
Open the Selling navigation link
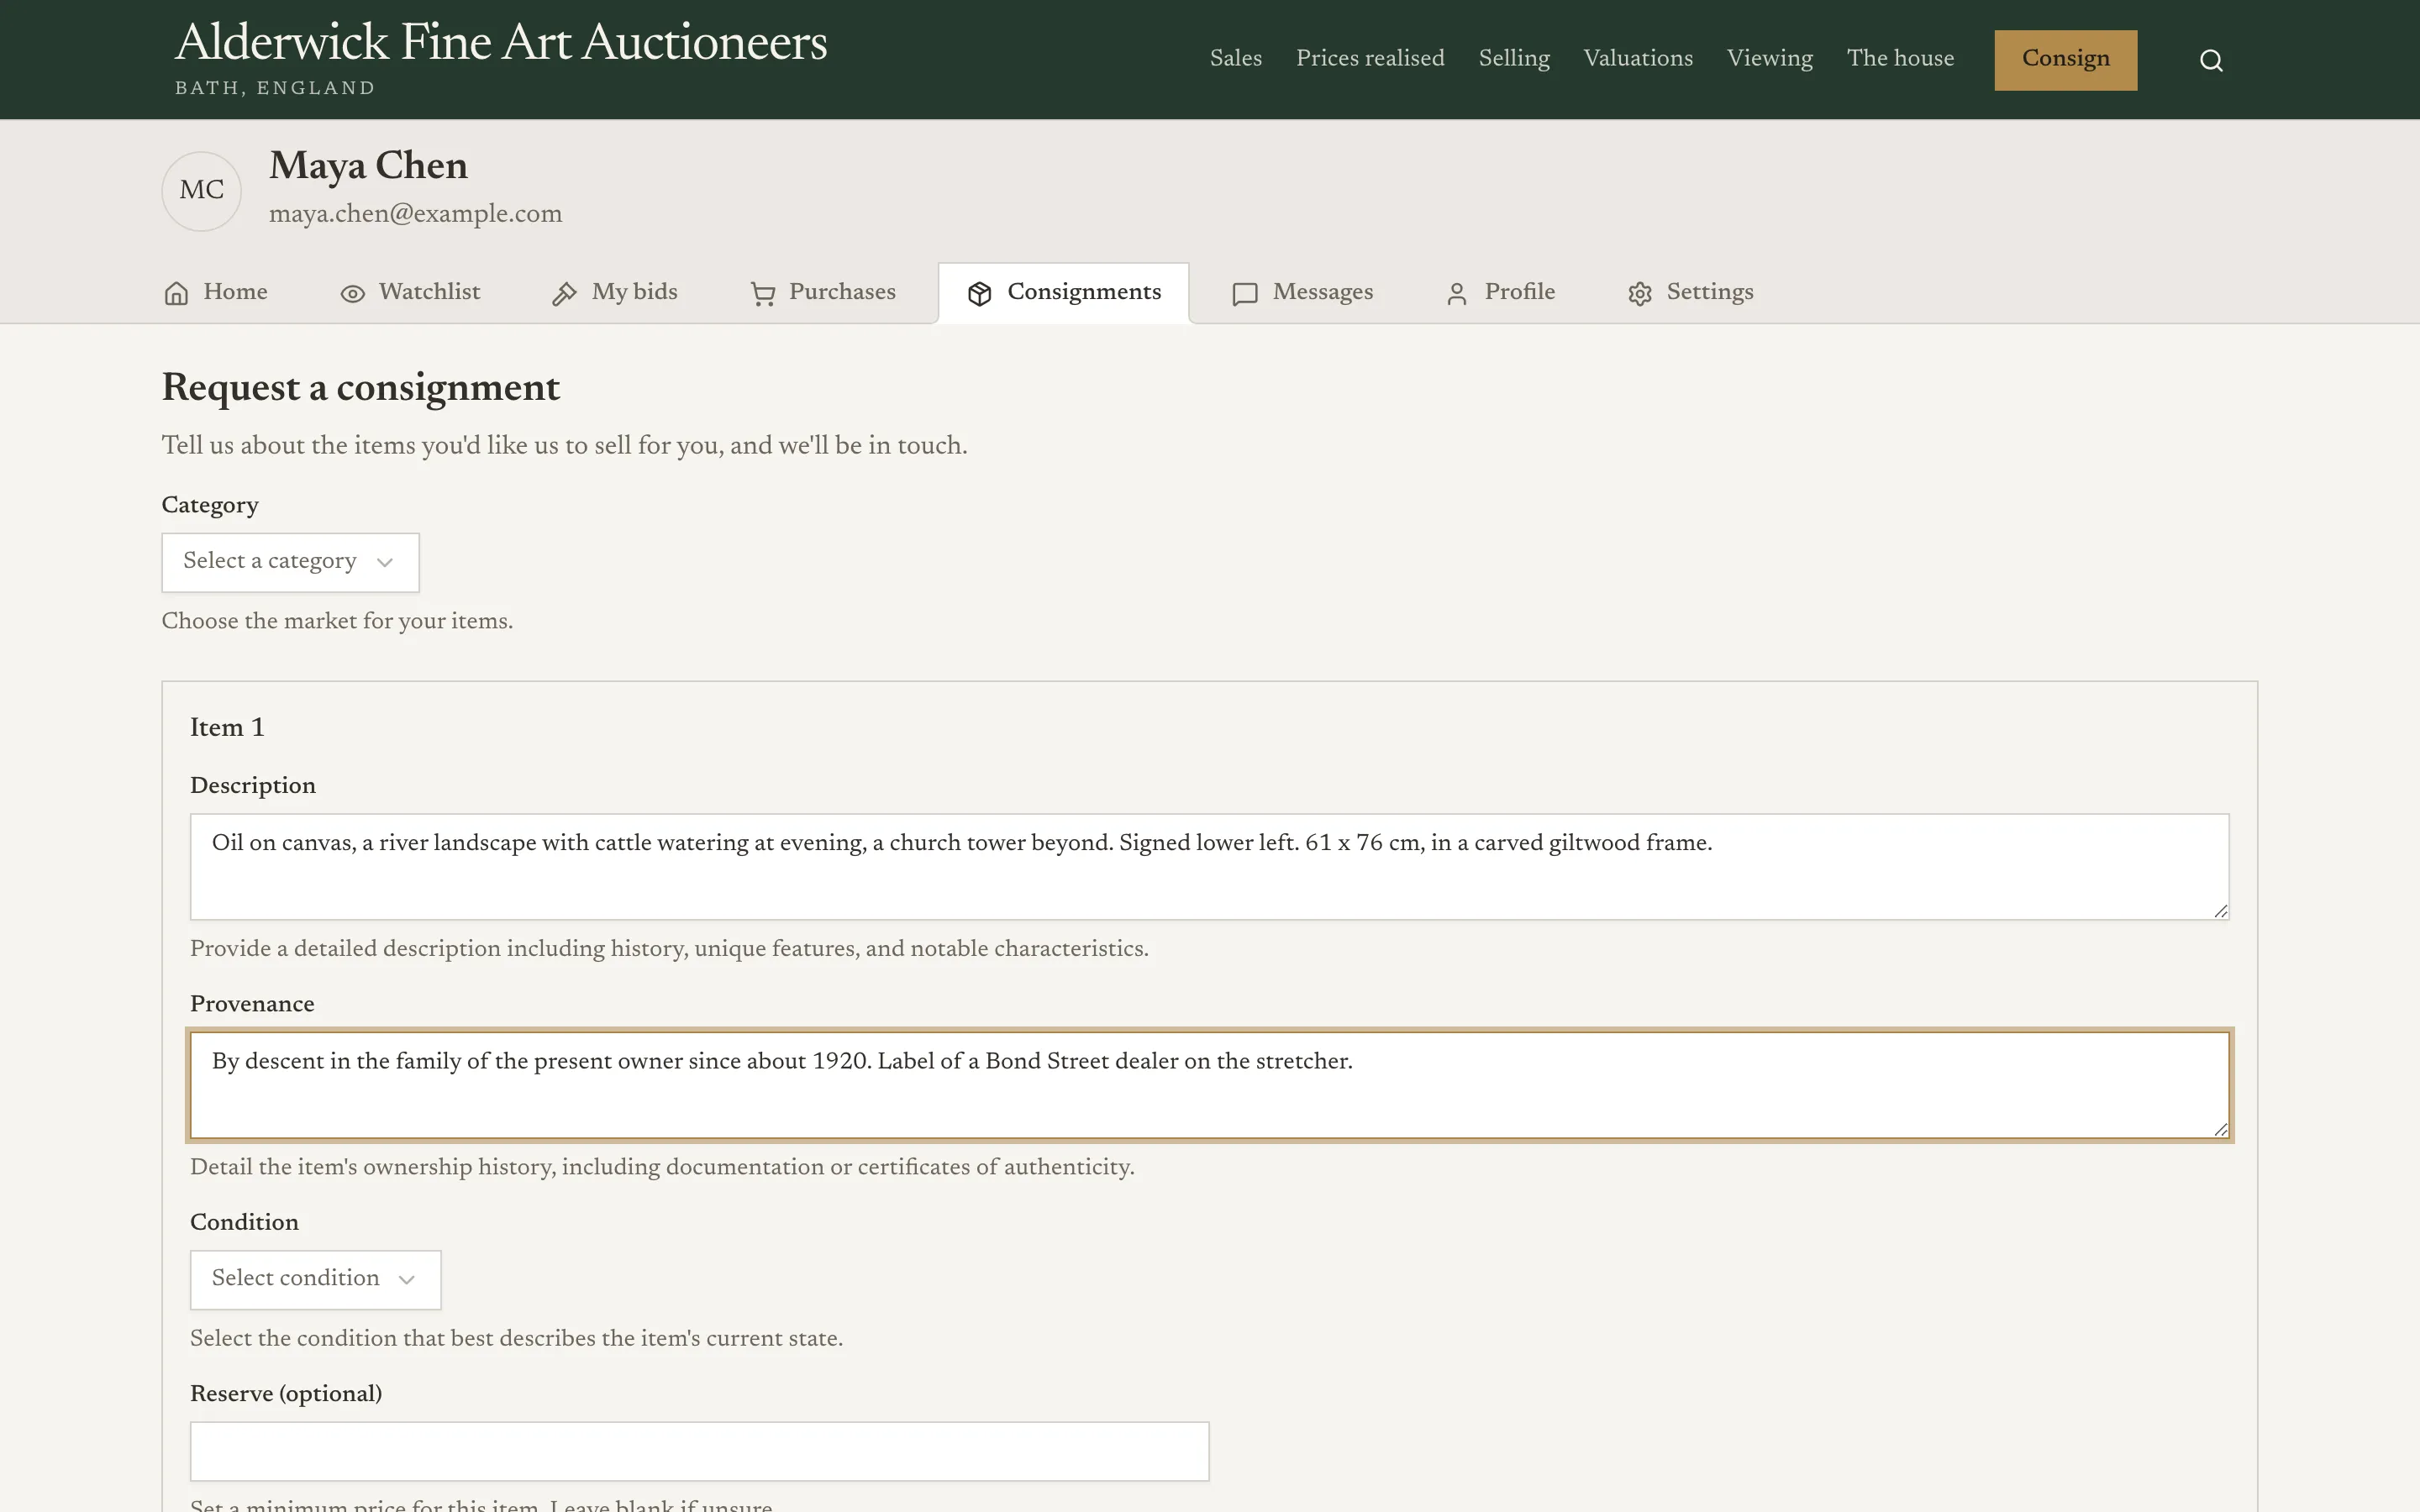point(1514,58)
